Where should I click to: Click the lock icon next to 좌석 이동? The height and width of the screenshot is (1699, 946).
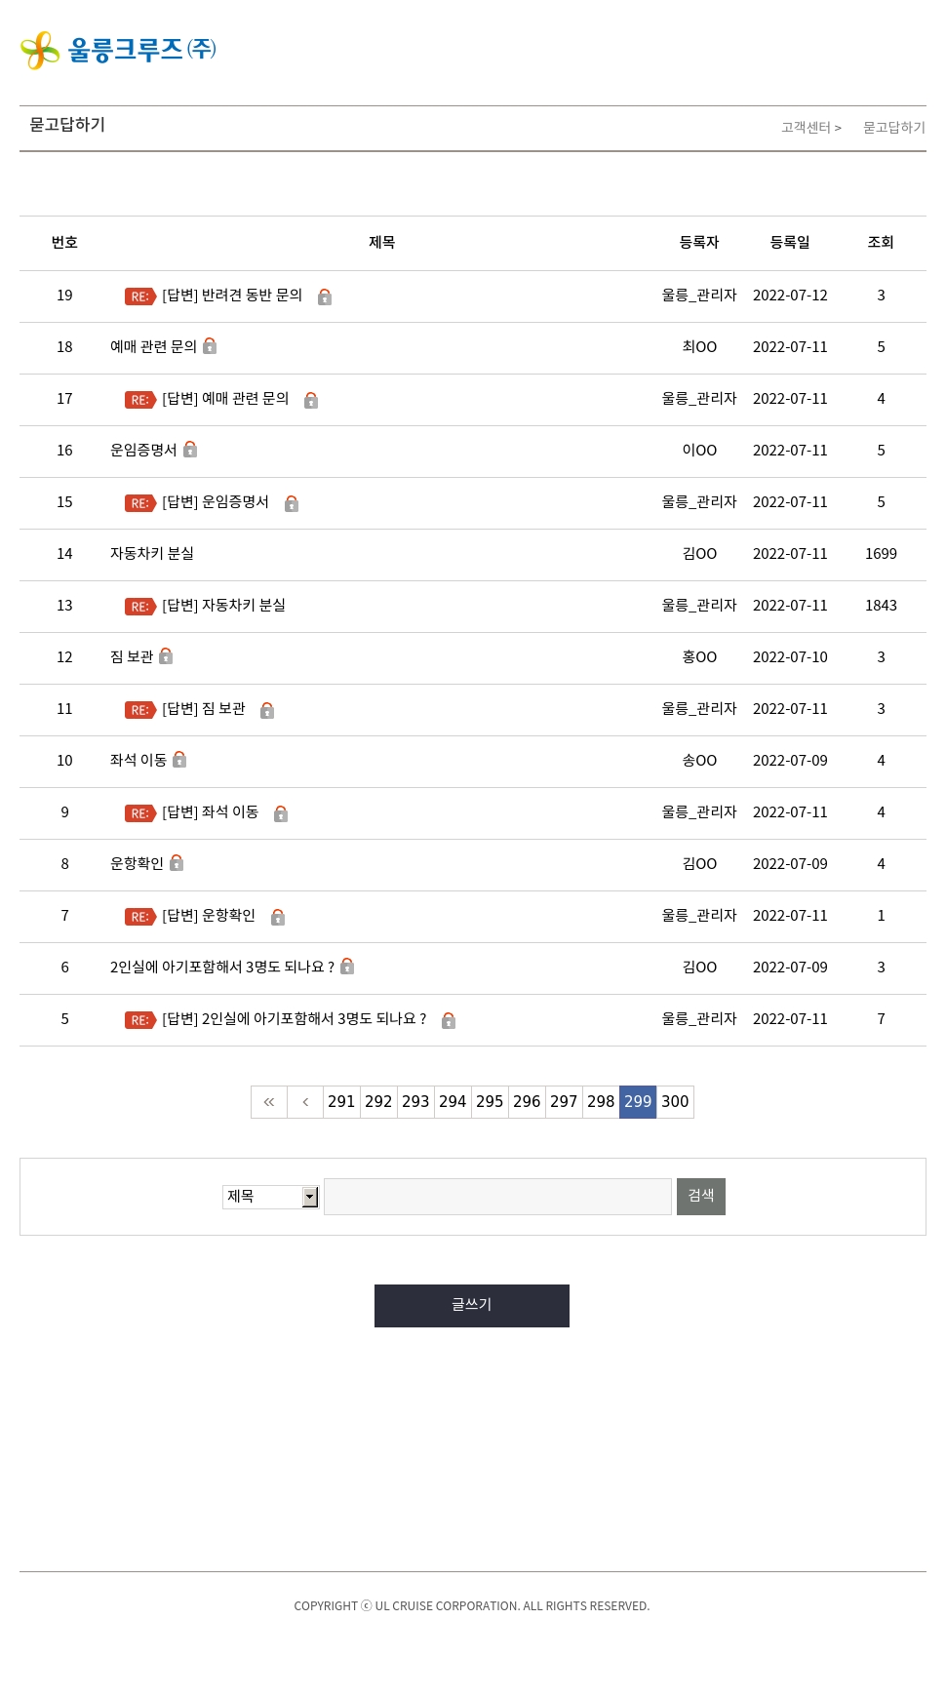pos(179,760)
